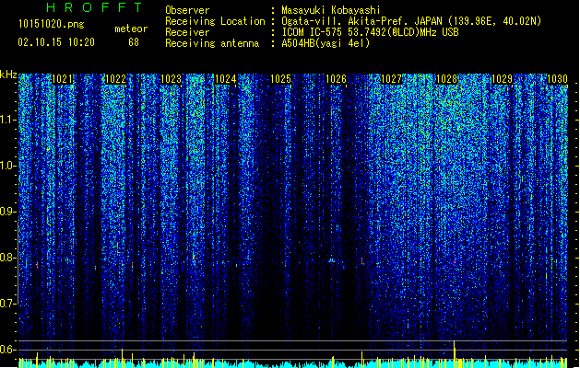The image size is (580, 368).
Task: Click the date stamp 02.10.15 10:20
Action: coord(56,42)
